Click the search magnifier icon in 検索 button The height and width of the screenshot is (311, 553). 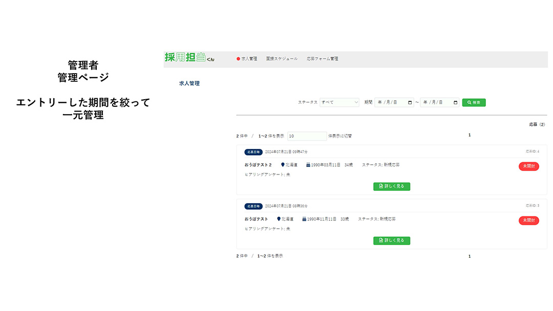click(469, 102)
